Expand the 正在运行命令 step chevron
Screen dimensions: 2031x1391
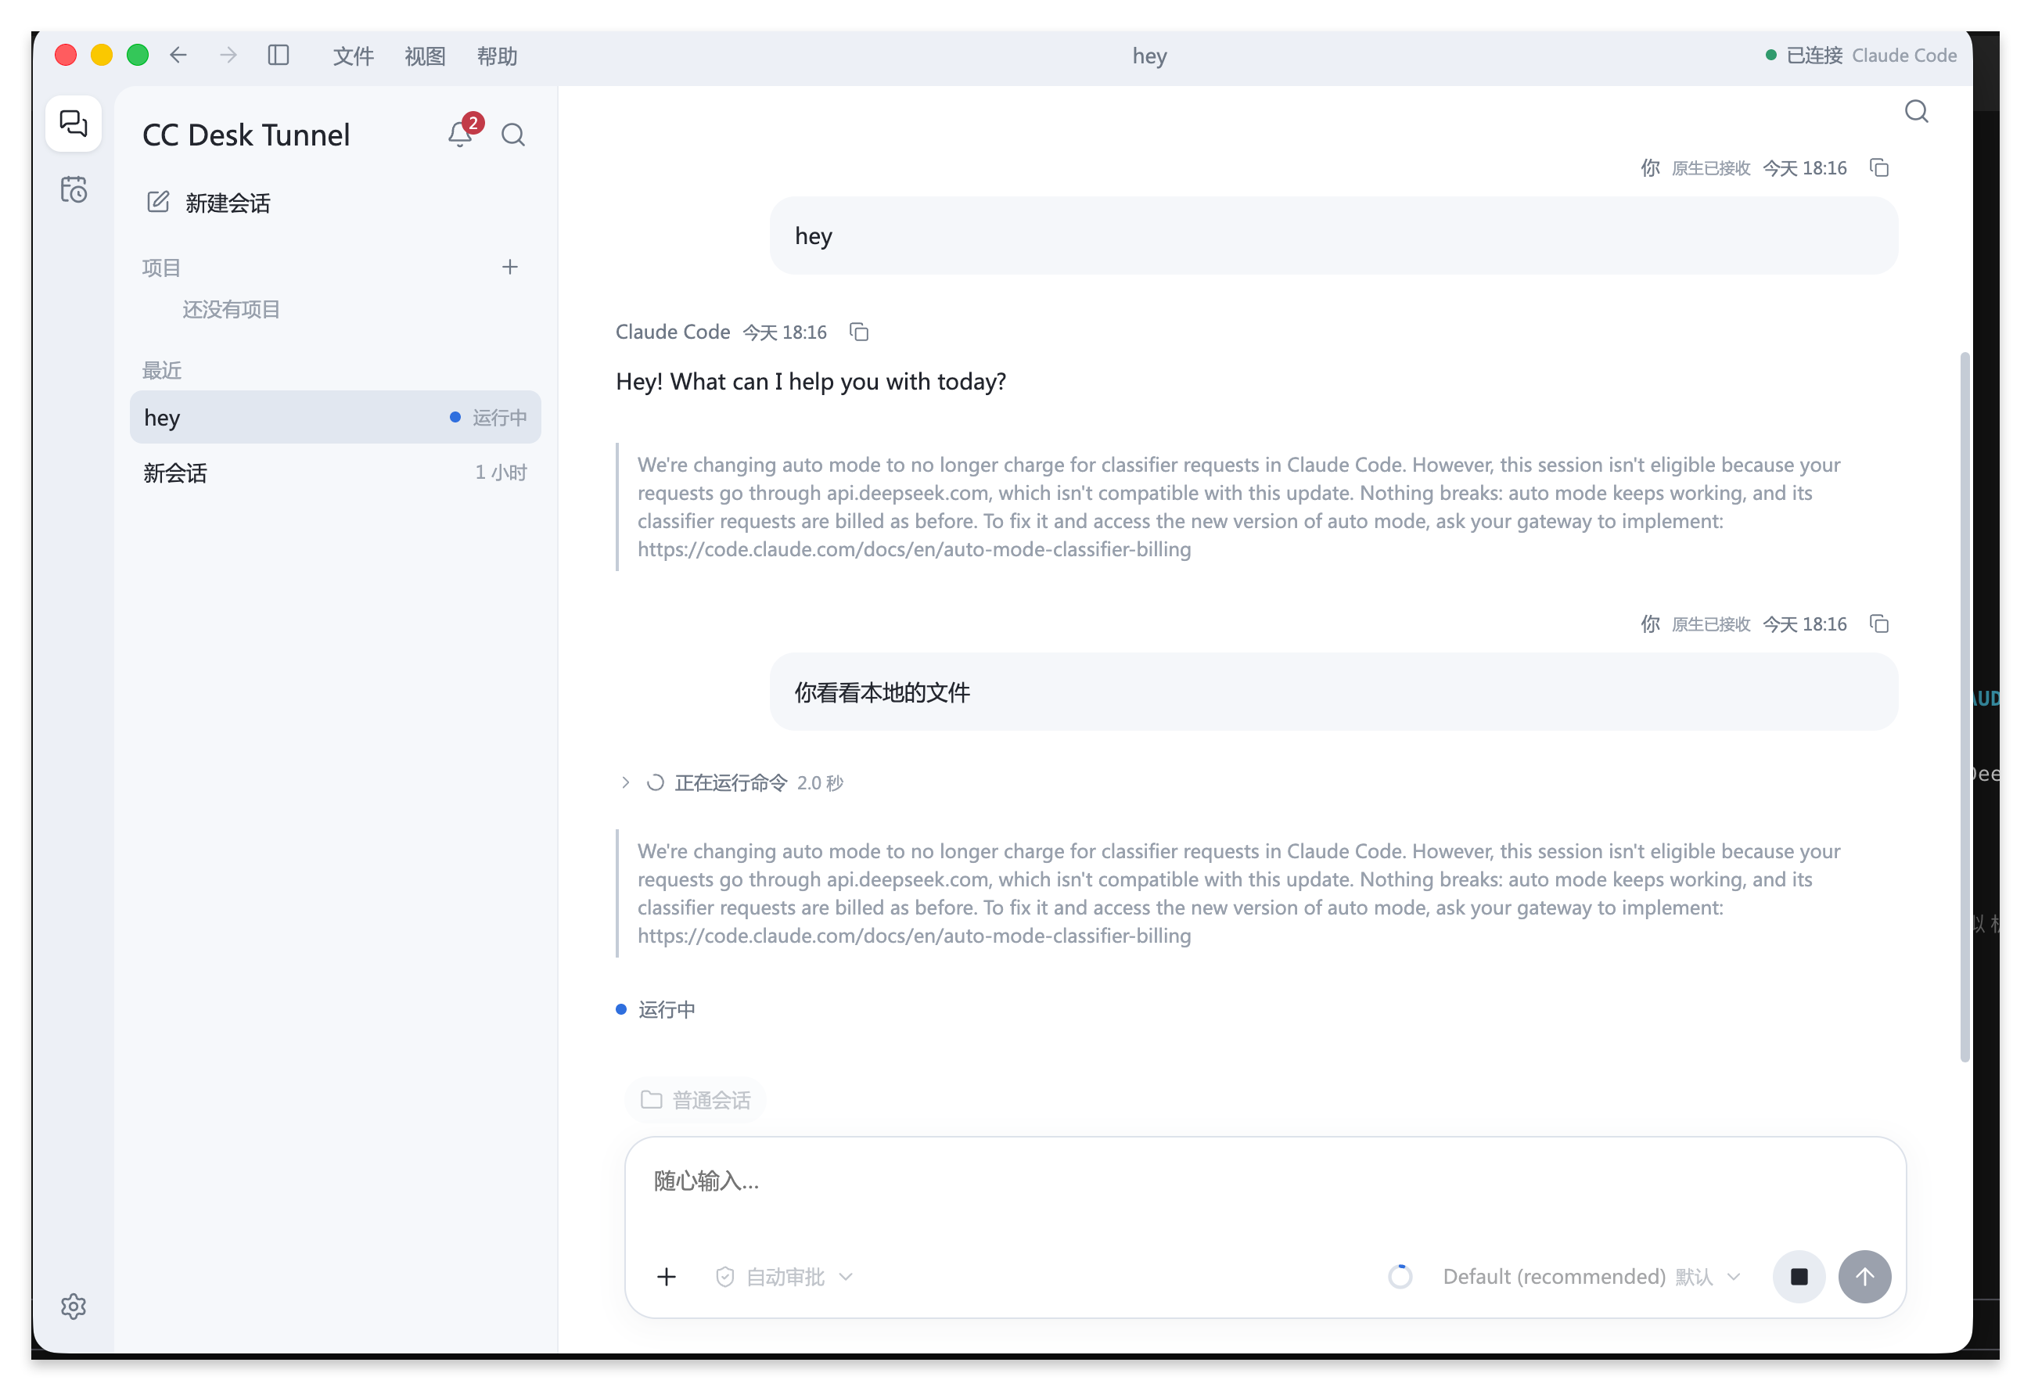626,782
